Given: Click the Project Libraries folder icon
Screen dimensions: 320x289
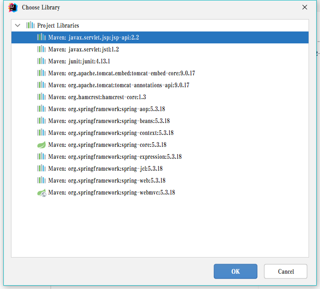Looking at the screenshot, I should (x=31, y=25).
